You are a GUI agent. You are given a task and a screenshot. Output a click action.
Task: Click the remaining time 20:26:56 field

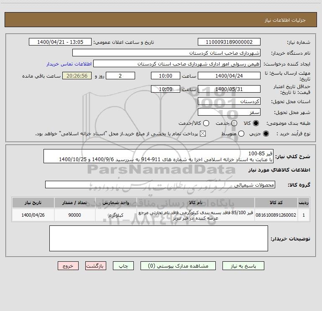(x=77, y=76)
